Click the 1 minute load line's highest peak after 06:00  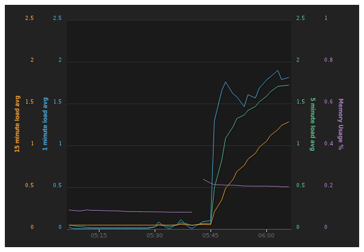coord(278,70)
